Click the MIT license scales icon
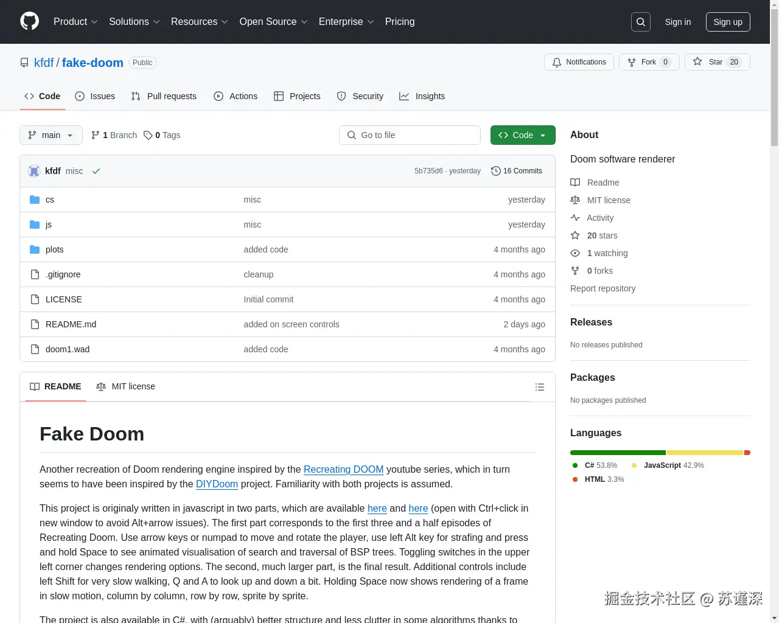 tap(575, 200)
